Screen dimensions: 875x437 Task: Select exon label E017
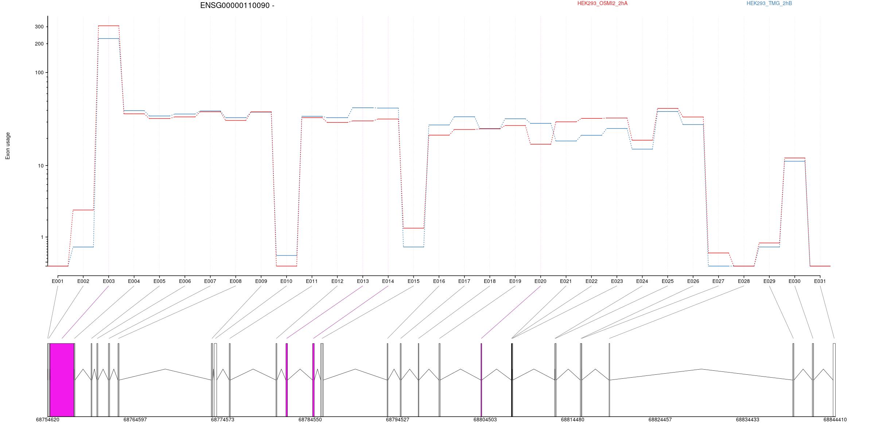464,281
